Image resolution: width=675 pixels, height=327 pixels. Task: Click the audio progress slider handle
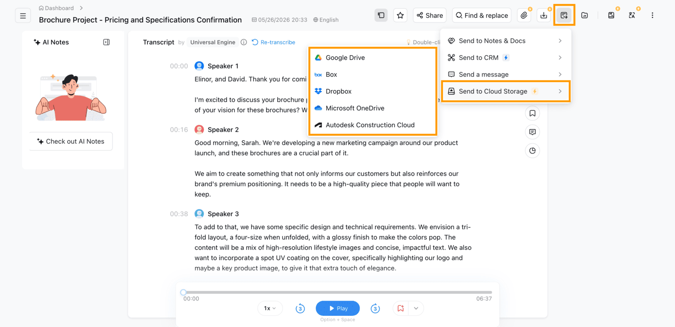click(184, 292)
